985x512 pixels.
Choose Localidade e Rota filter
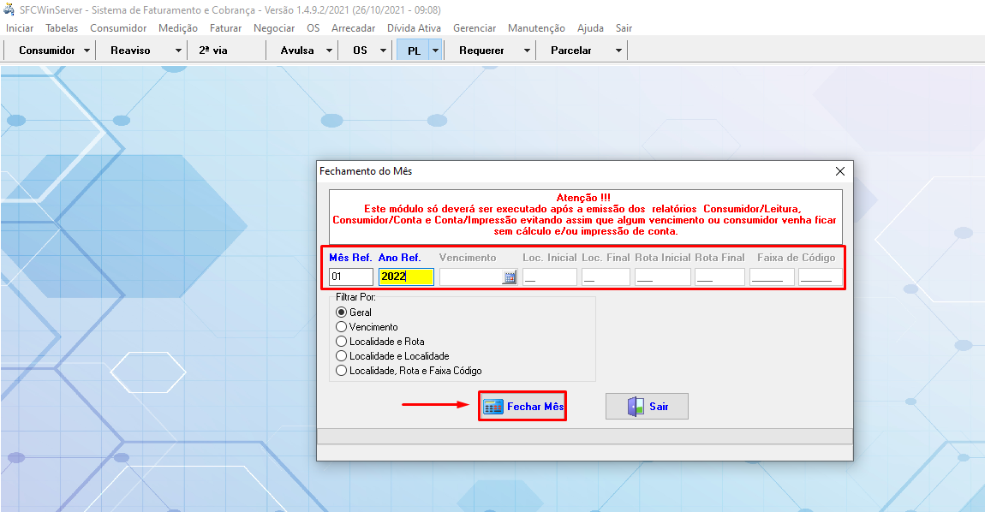coord(342,342)
